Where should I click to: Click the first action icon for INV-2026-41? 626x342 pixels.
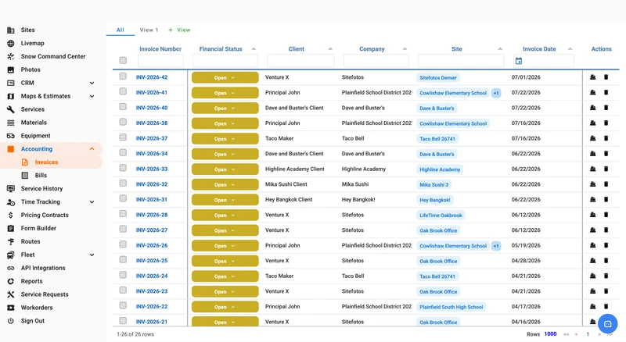click(593, 92)
